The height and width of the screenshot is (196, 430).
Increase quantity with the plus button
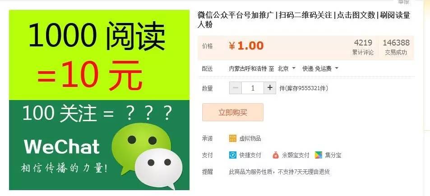coord(270,87)
